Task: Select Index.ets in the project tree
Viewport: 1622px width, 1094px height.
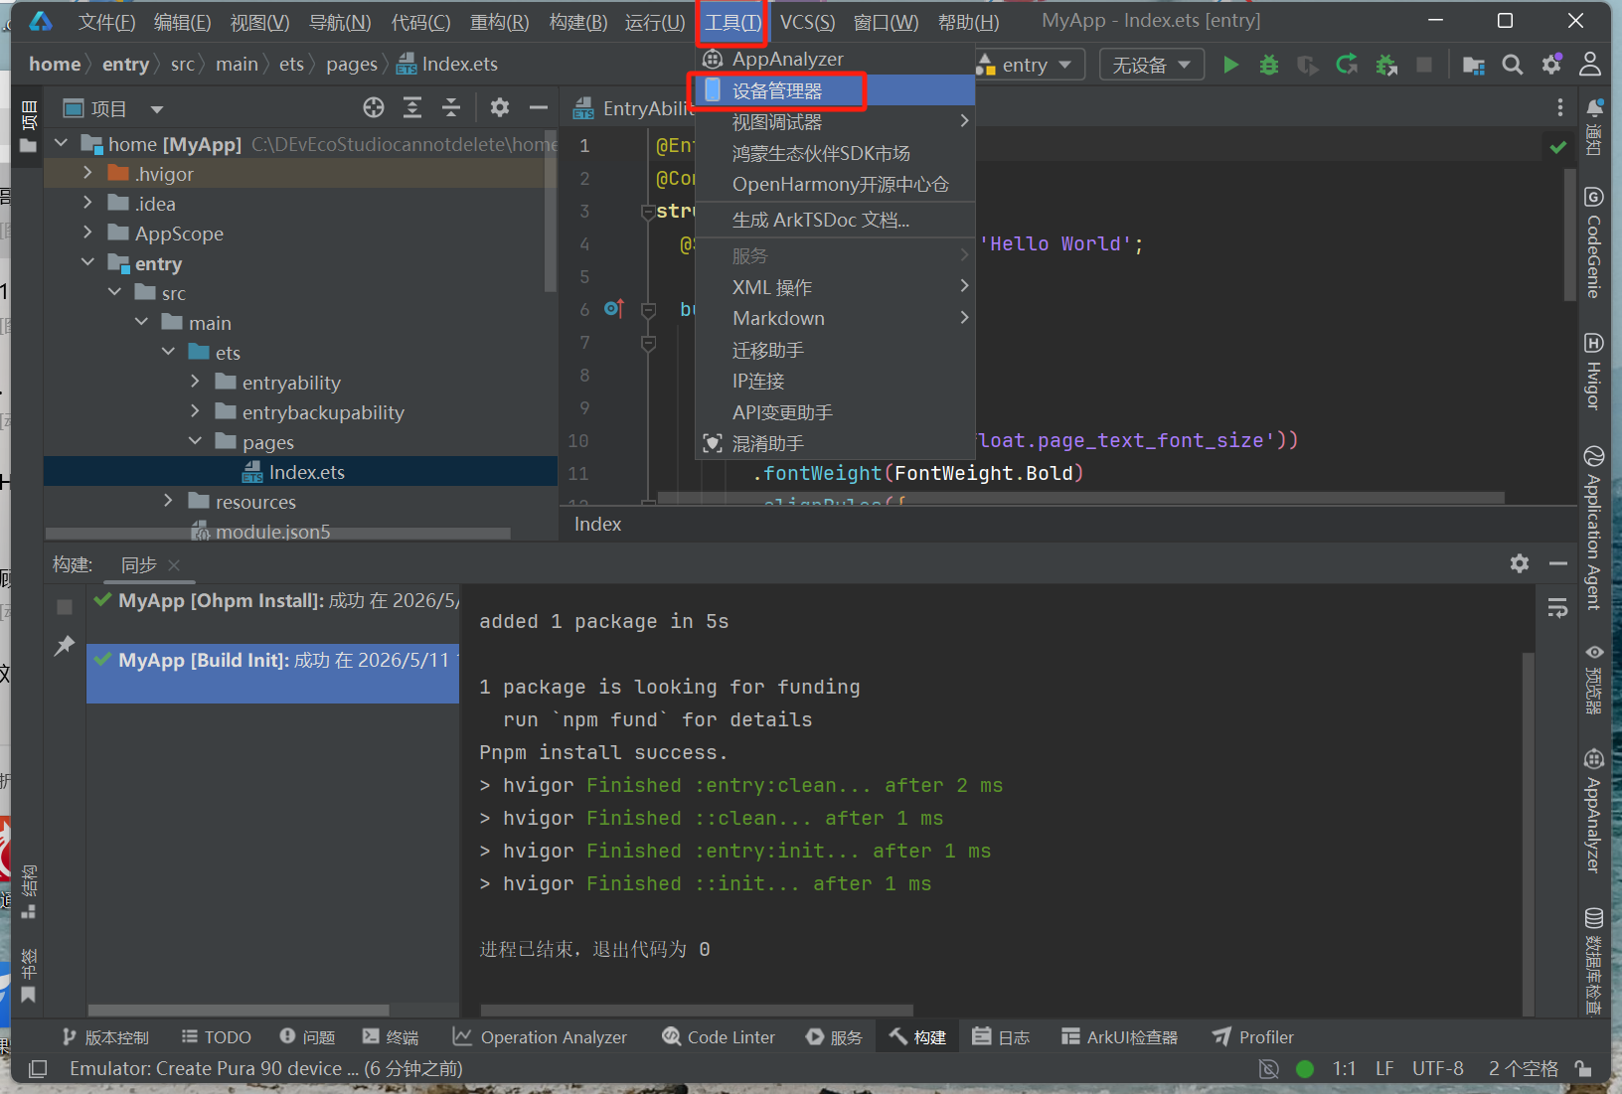Action: coord(300,472)
